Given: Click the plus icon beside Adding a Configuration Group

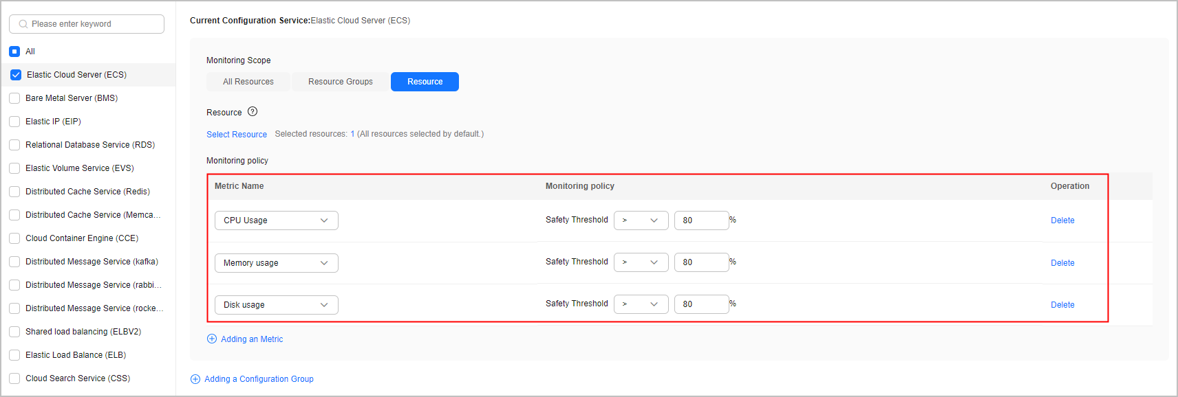Looking at the screenshot, I should click(x=195, y=379).
